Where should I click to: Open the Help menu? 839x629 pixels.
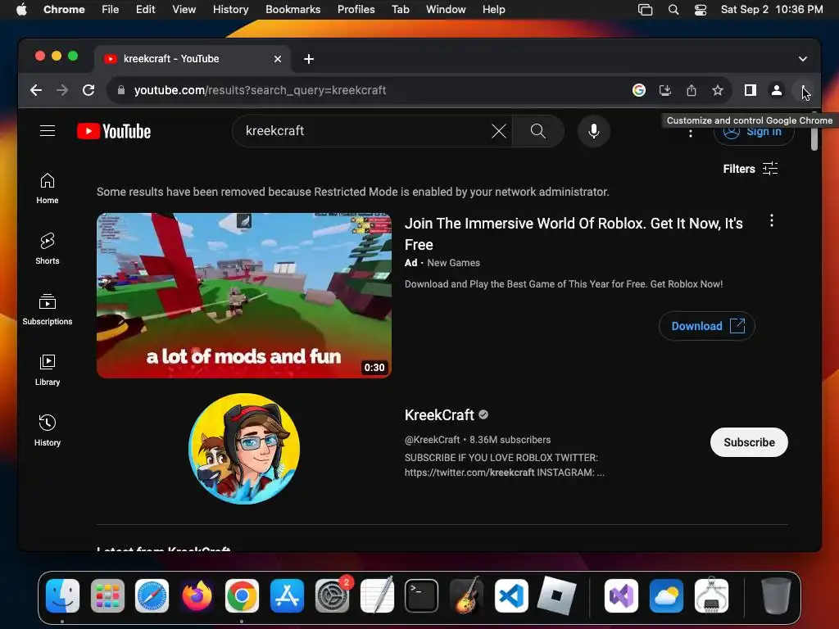coord(493,10)
